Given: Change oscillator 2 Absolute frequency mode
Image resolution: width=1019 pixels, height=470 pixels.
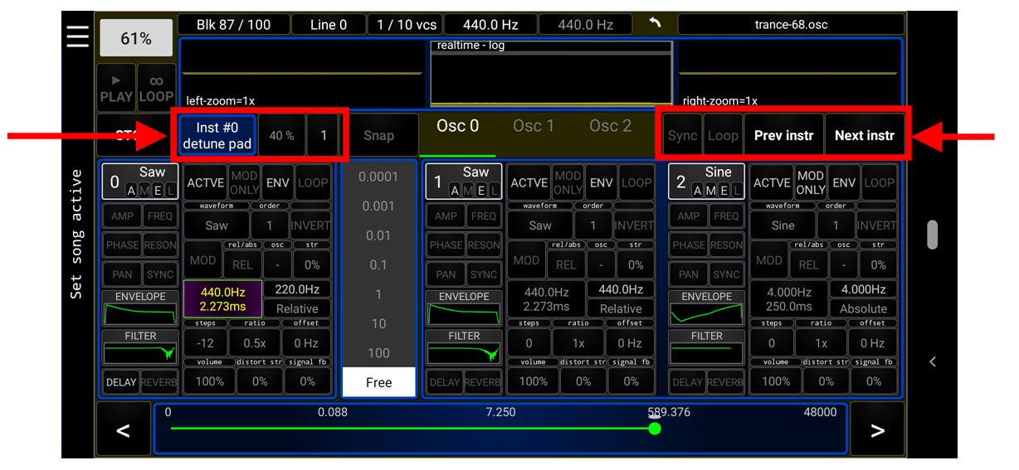Looking at the screenshot, I should coord(864,308).
